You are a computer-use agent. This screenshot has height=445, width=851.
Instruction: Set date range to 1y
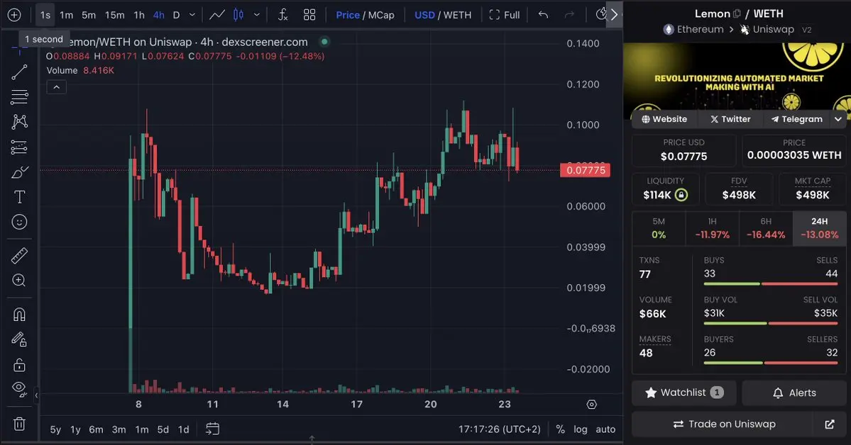pyautogui.click(x=75, y=429)
